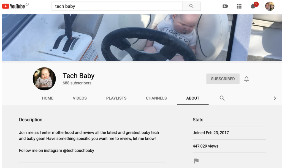Image resolution: width=282 pixels, height=168 pixels.
Task: Search within the Tech Baby channel
Action: (222, 98)
